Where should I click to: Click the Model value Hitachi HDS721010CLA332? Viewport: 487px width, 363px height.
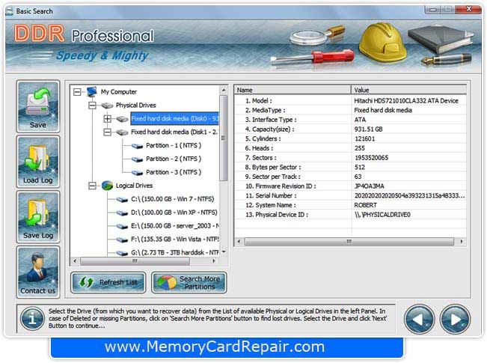click(406, 100)
